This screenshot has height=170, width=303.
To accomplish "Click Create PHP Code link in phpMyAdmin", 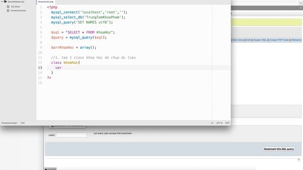I will 279,40.
